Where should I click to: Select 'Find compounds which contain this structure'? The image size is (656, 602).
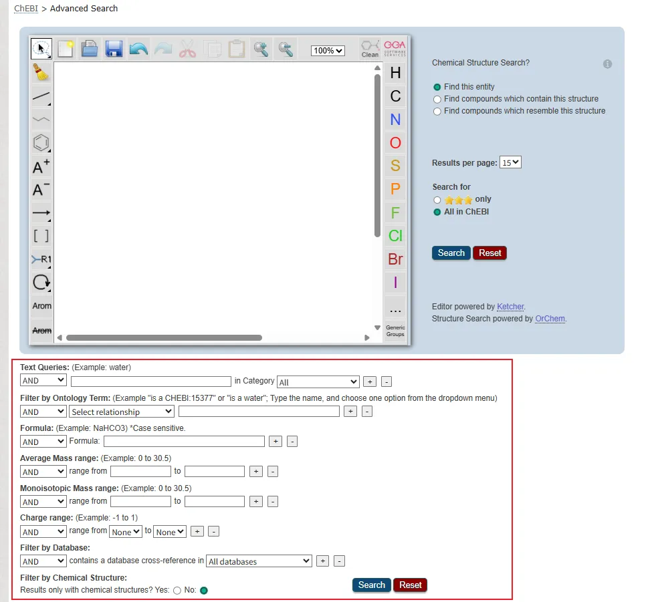click(x=437, y=99)
